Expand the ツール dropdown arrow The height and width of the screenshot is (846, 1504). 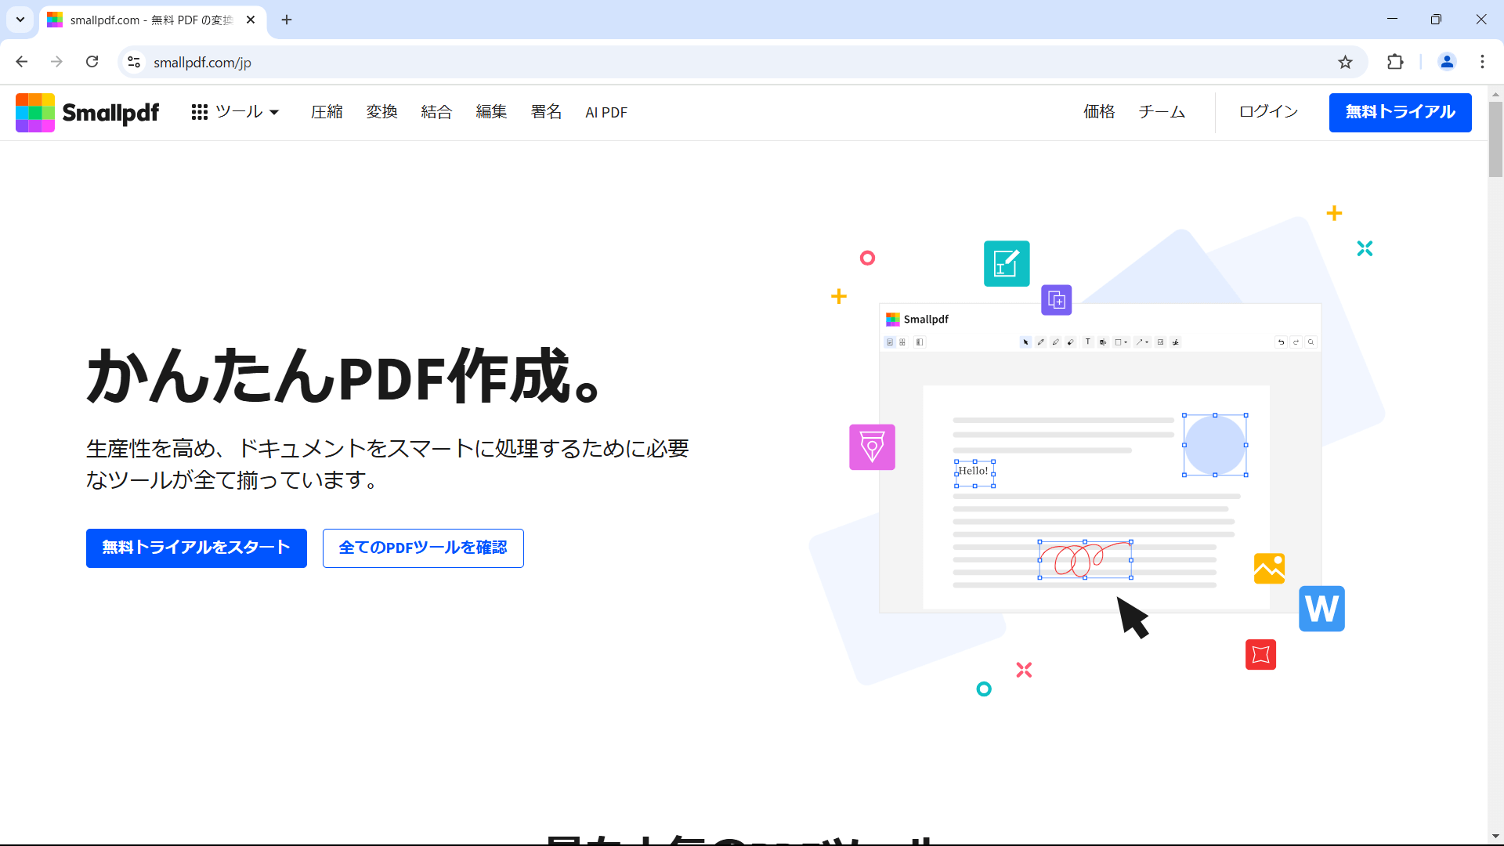coord(274,113)
